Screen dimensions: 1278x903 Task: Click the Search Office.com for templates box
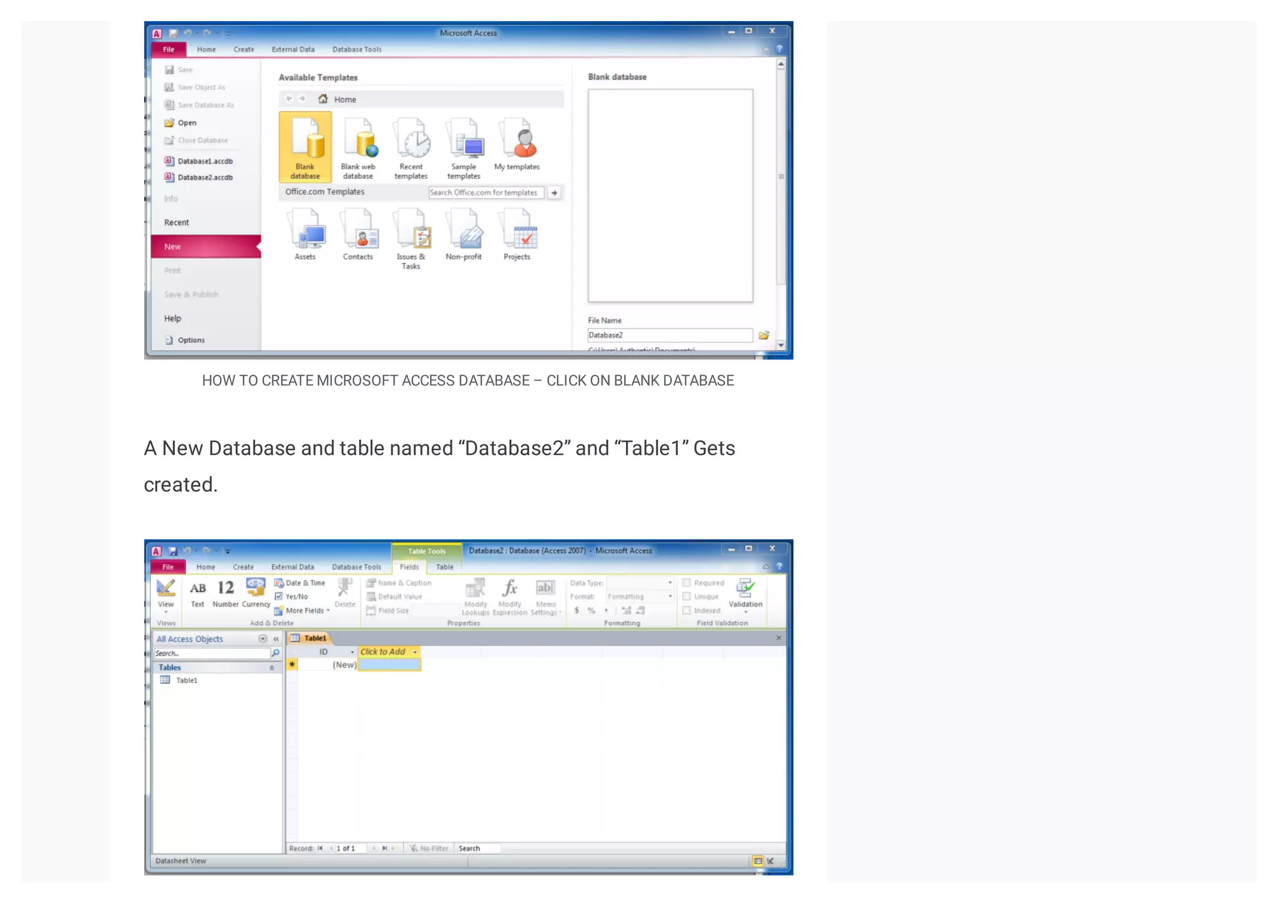(486, 193)
